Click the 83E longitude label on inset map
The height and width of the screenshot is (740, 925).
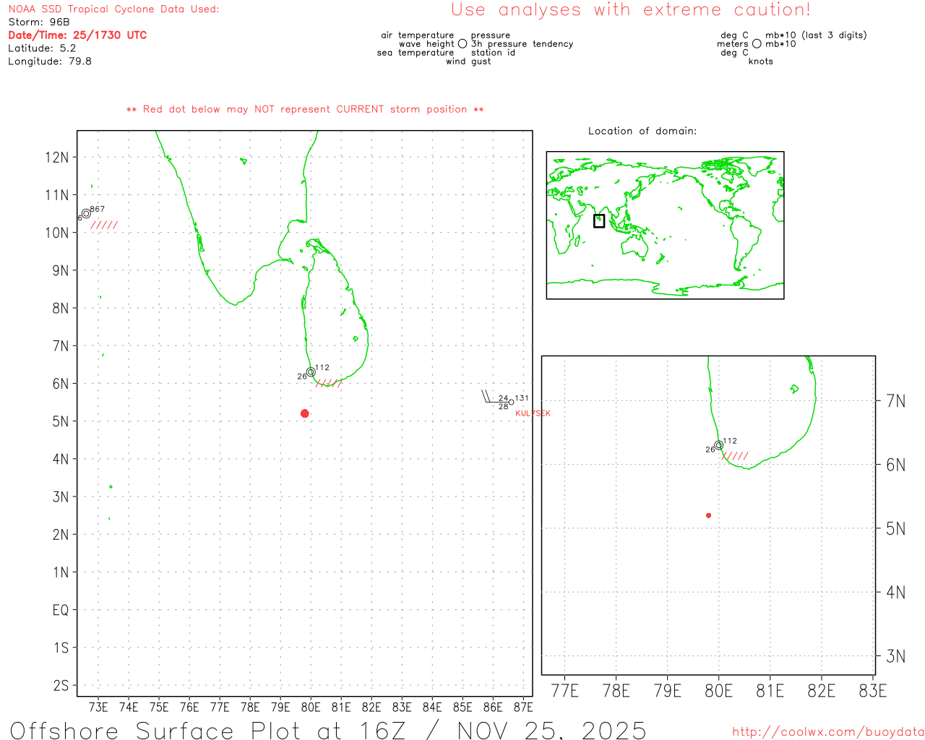click(x=872, y=692)
